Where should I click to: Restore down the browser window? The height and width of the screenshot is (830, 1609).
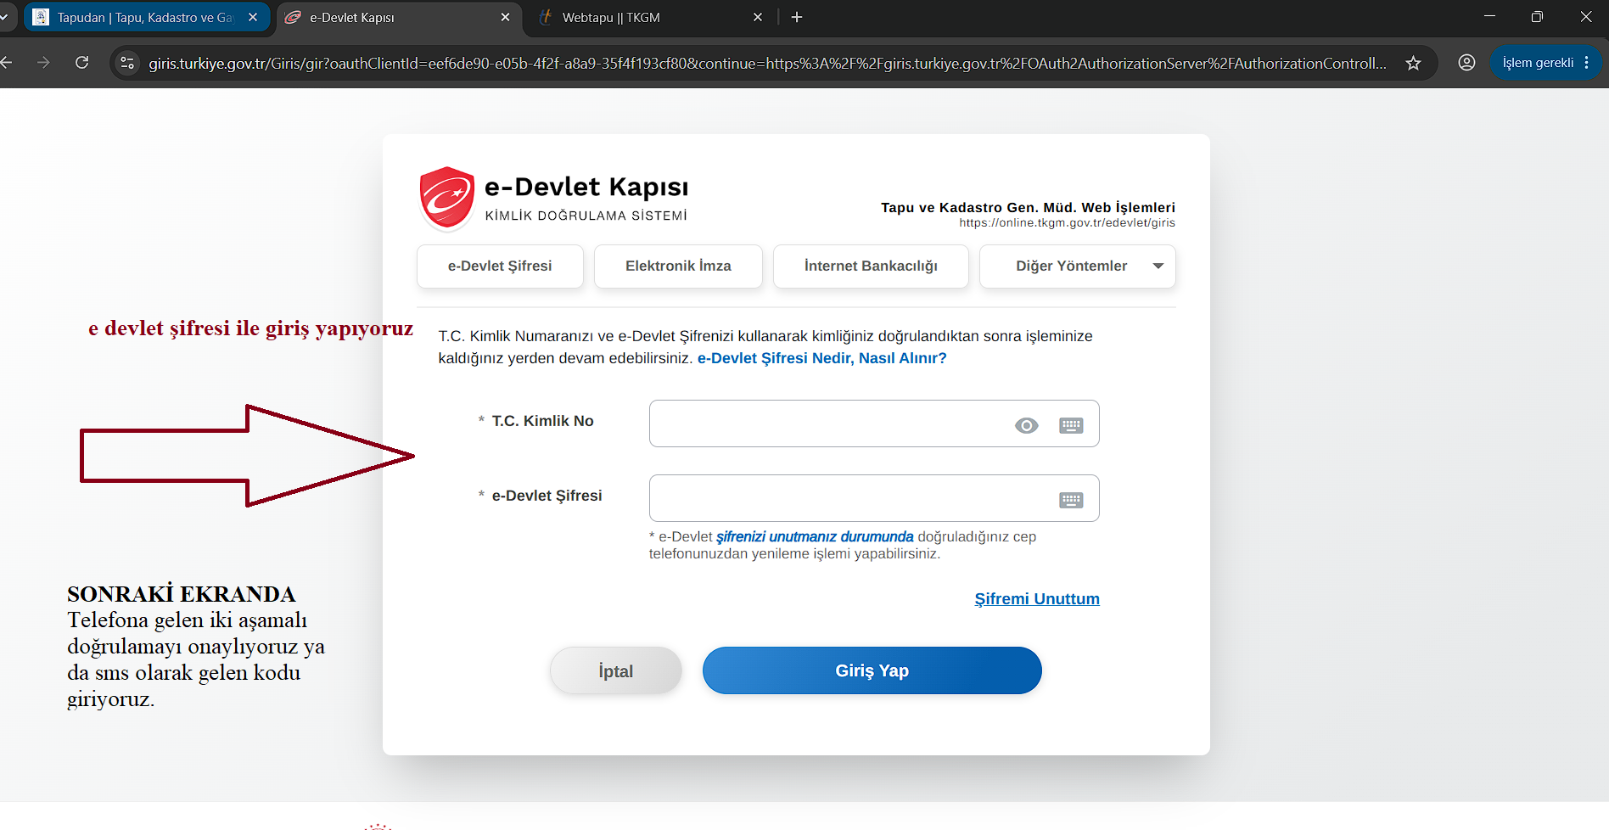(1537, 17)
